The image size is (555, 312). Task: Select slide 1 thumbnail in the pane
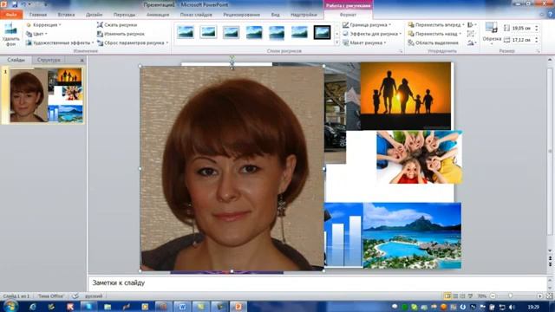click(46, 95)
